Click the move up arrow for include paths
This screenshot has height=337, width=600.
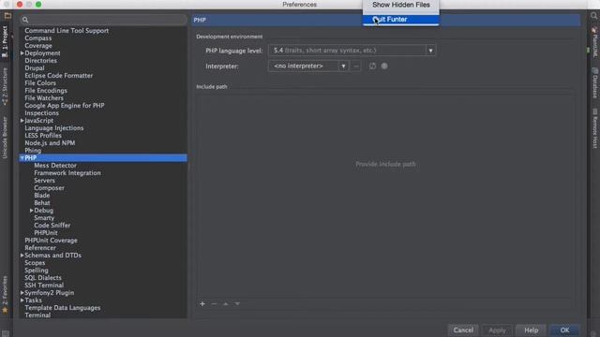pyautogui.click(x=226, y=303)
